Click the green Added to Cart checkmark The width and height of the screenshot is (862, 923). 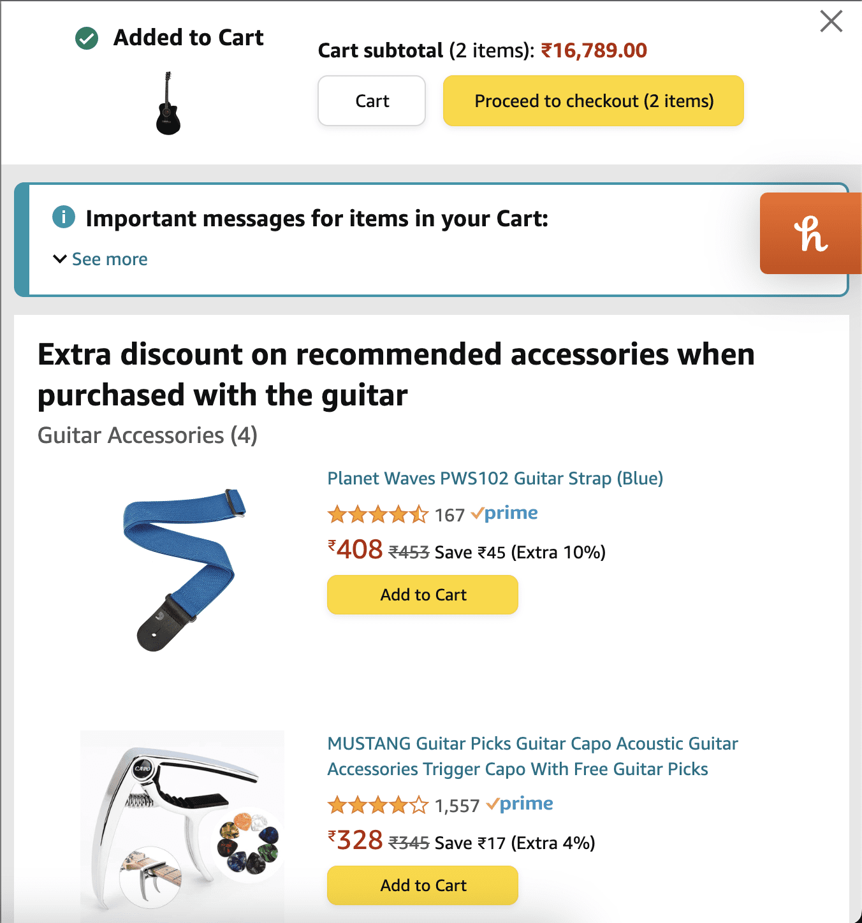[87, 38]
